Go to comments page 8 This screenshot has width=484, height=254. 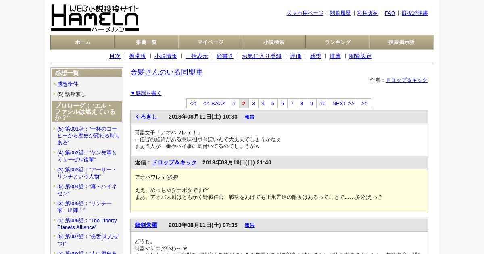pos(302,103)
